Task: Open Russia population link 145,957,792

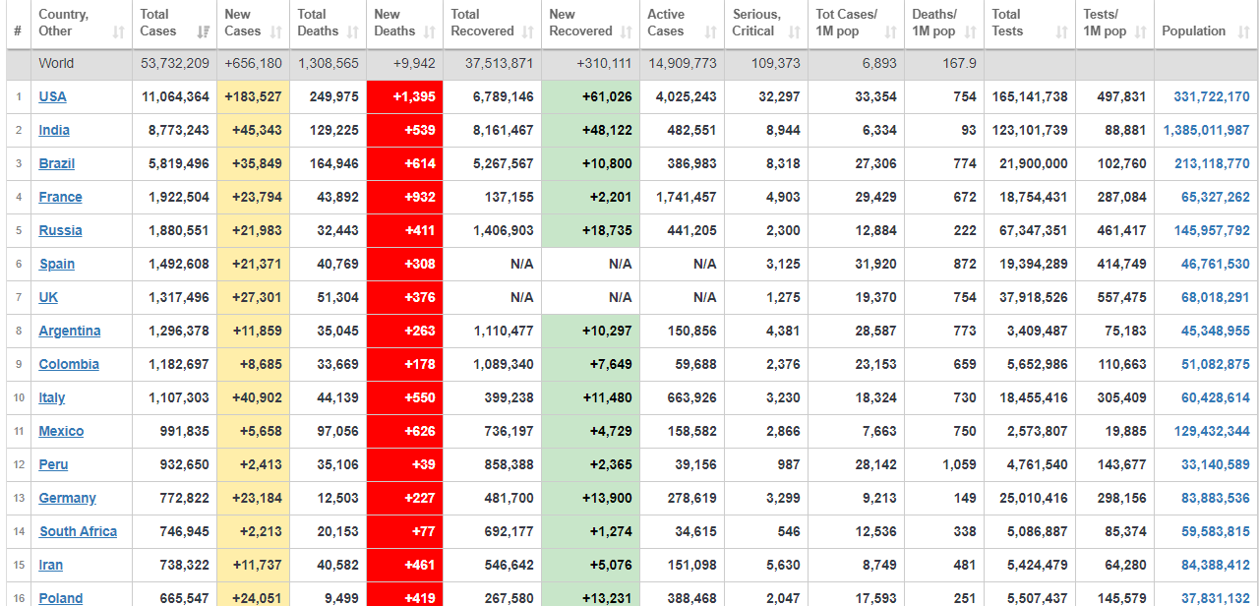Action: tap(1212, 230)
